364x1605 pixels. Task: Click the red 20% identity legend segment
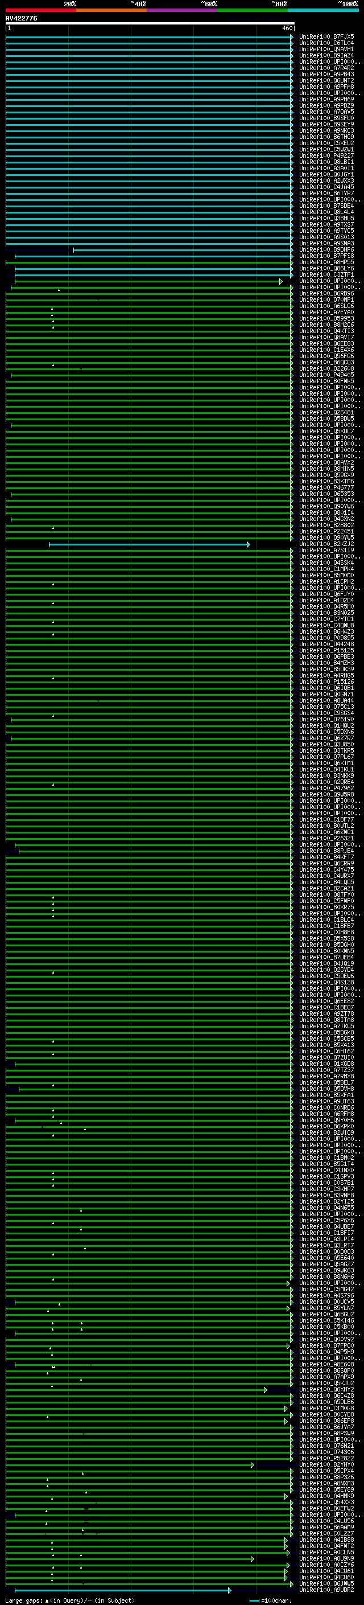40,10
